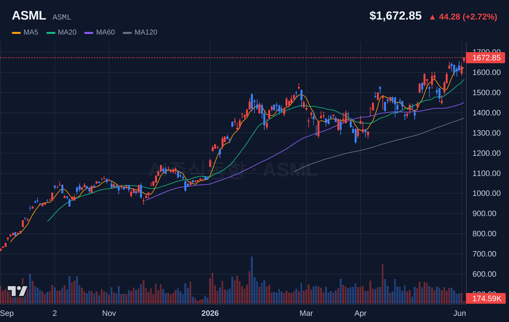Click the large ASML title
The height and width of the screenshot is (322, 509).
tap(29, 16)
